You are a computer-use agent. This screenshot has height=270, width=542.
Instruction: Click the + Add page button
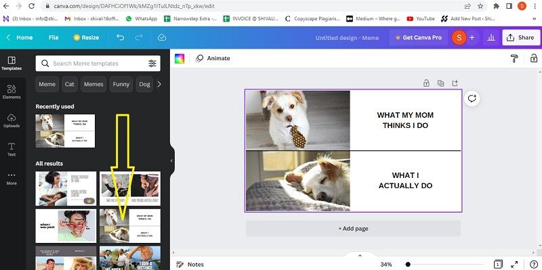tap(353, 229)
